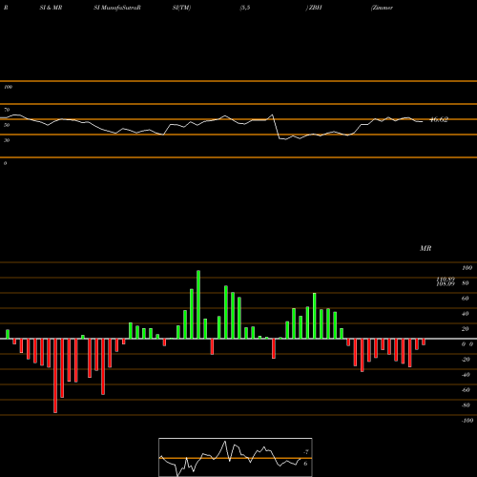Click the 0 label below the RSI panel
This screenshot has height=477, width=477.
[6, 163]
